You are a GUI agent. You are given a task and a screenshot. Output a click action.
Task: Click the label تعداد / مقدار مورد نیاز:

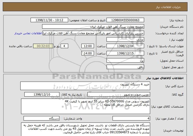coord(169,119)
